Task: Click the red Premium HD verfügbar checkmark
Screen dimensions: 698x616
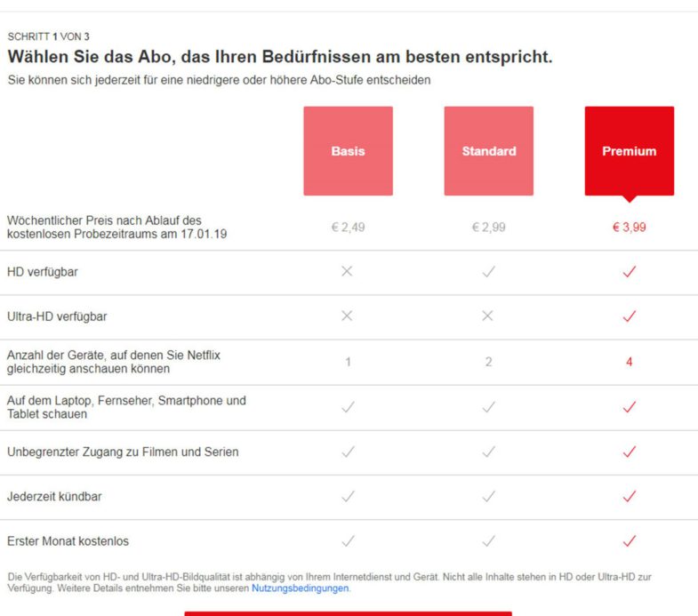Action: (630, 271)
